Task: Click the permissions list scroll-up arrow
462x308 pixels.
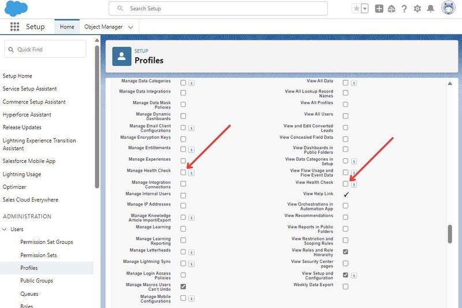Action: point(450,83)
